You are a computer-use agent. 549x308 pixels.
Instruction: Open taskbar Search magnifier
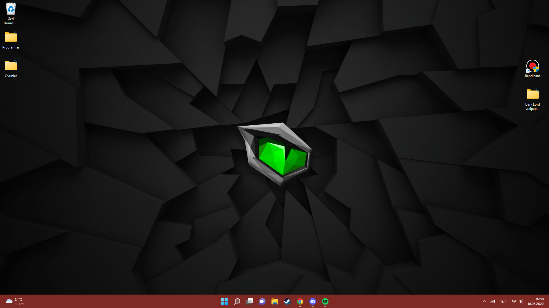click(237, 301)
